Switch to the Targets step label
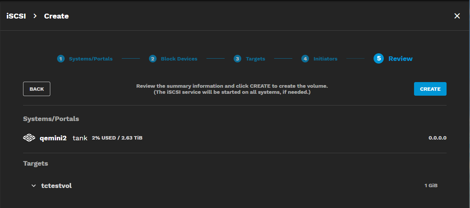 [255, 59]
